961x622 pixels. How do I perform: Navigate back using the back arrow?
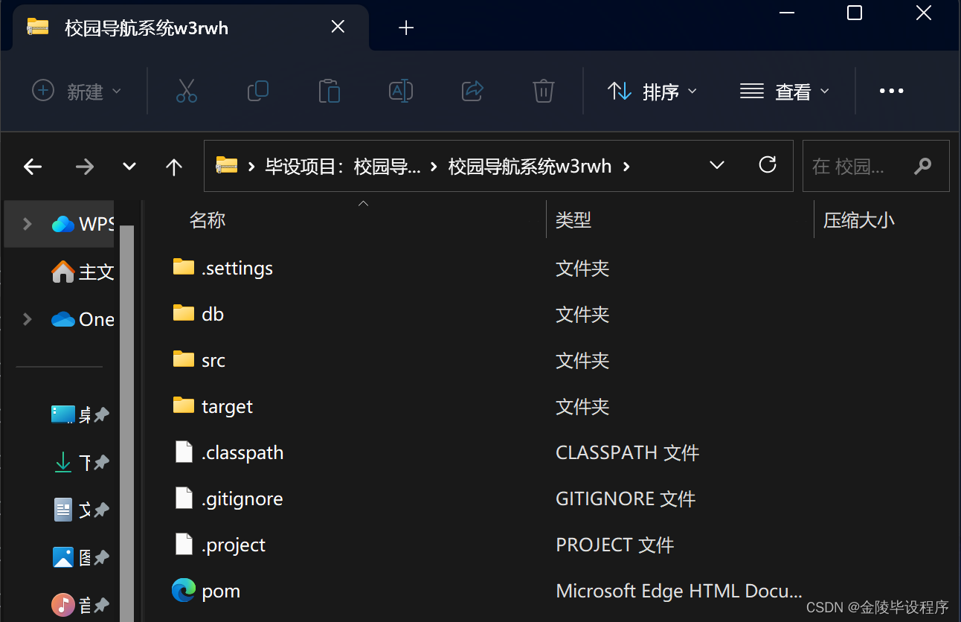pos(33,166)
